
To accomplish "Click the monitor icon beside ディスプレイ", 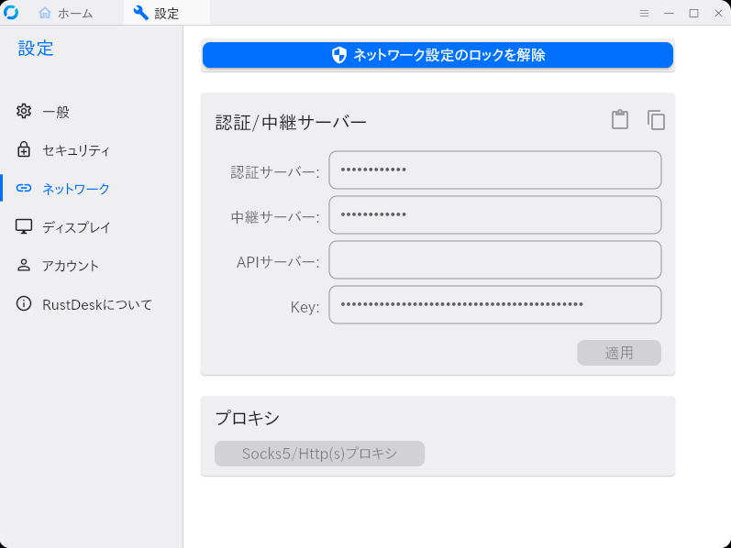I will tap(24, 226).
